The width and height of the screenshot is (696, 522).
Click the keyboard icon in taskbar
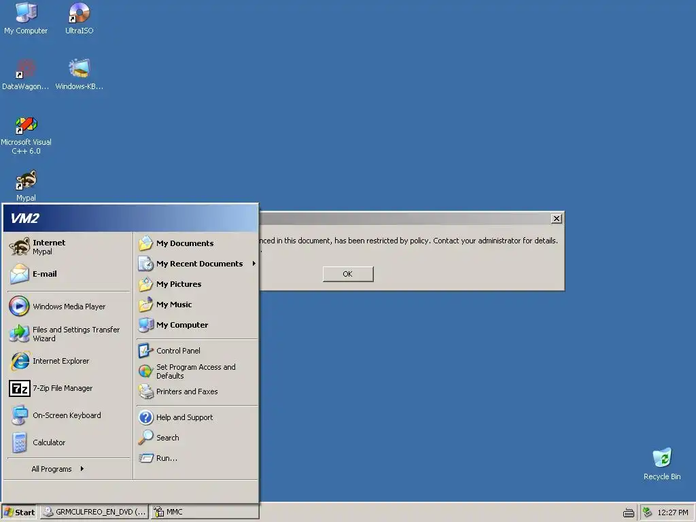pyautogui.click(x=629, y=512)
